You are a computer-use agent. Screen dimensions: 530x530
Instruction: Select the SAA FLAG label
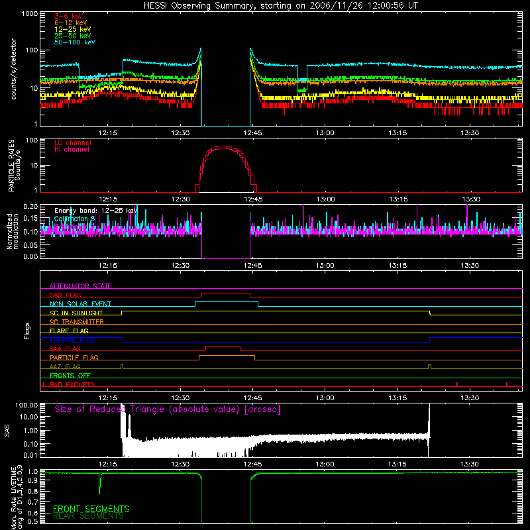coord(65,348)
